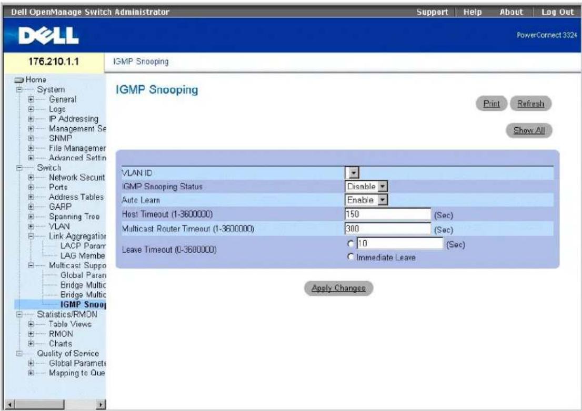Click the Multicast Router Timeout field
Viewport: 582px width, 411px height.
coord(388,229)
